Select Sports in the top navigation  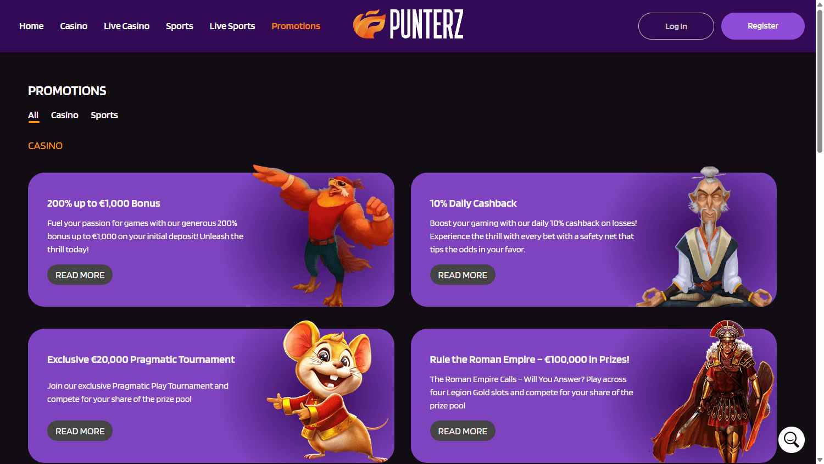pos(180,26)
